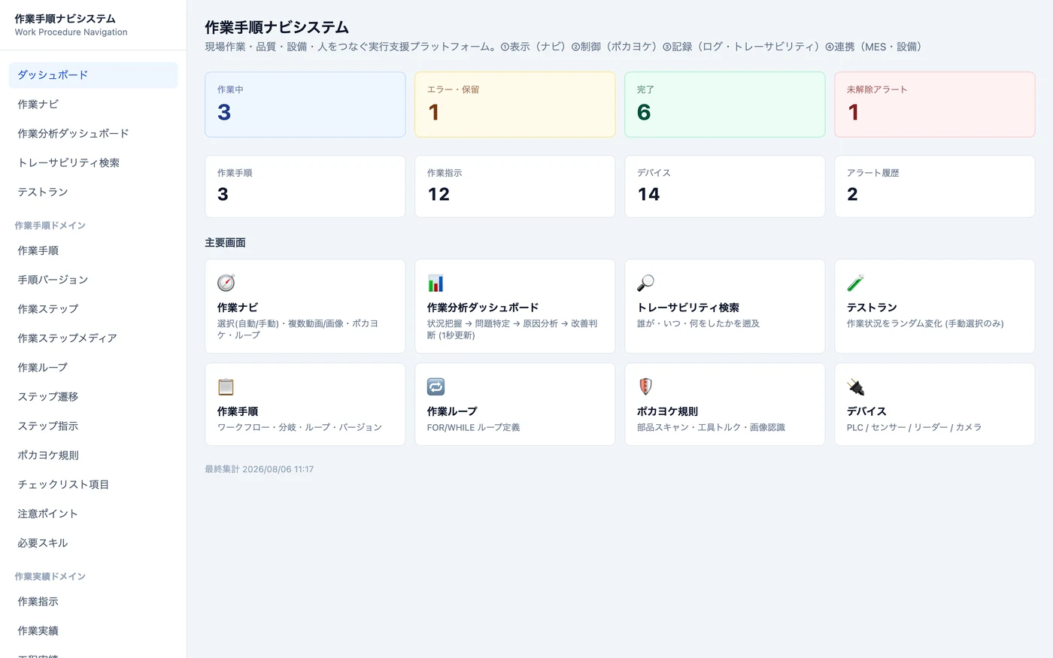Screen dimensions: 1053x658
Task: Go to 注意ポイント in sidebar
Action: (93, 515)
